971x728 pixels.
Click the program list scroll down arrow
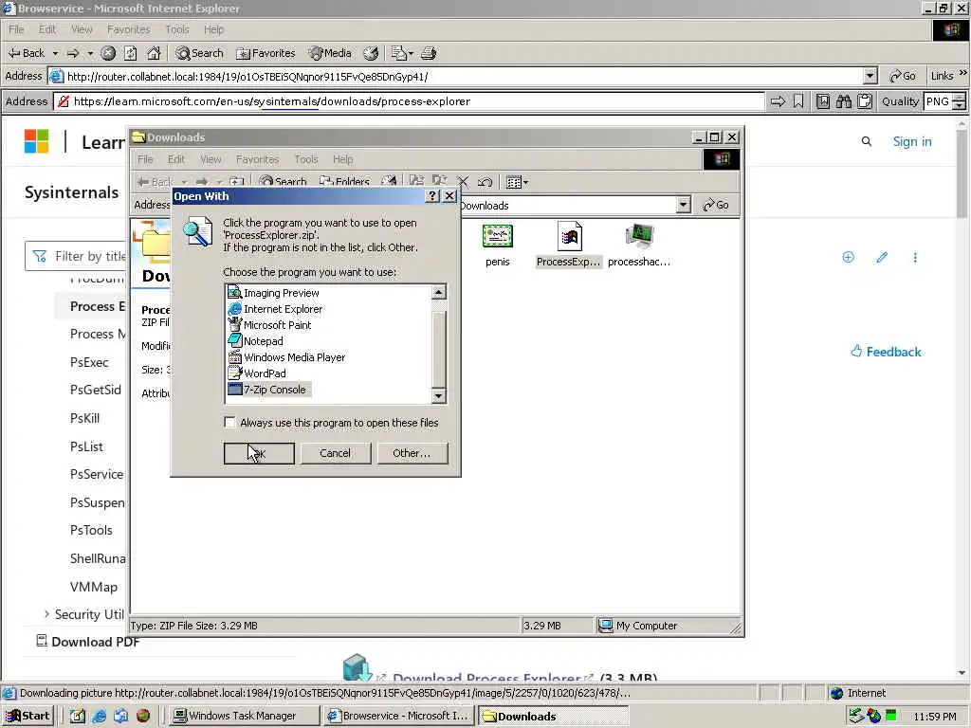(x=438, y=395)
